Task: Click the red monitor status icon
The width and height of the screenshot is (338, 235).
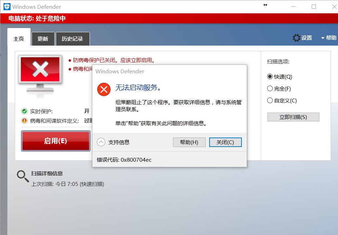Action: point(40,76)
